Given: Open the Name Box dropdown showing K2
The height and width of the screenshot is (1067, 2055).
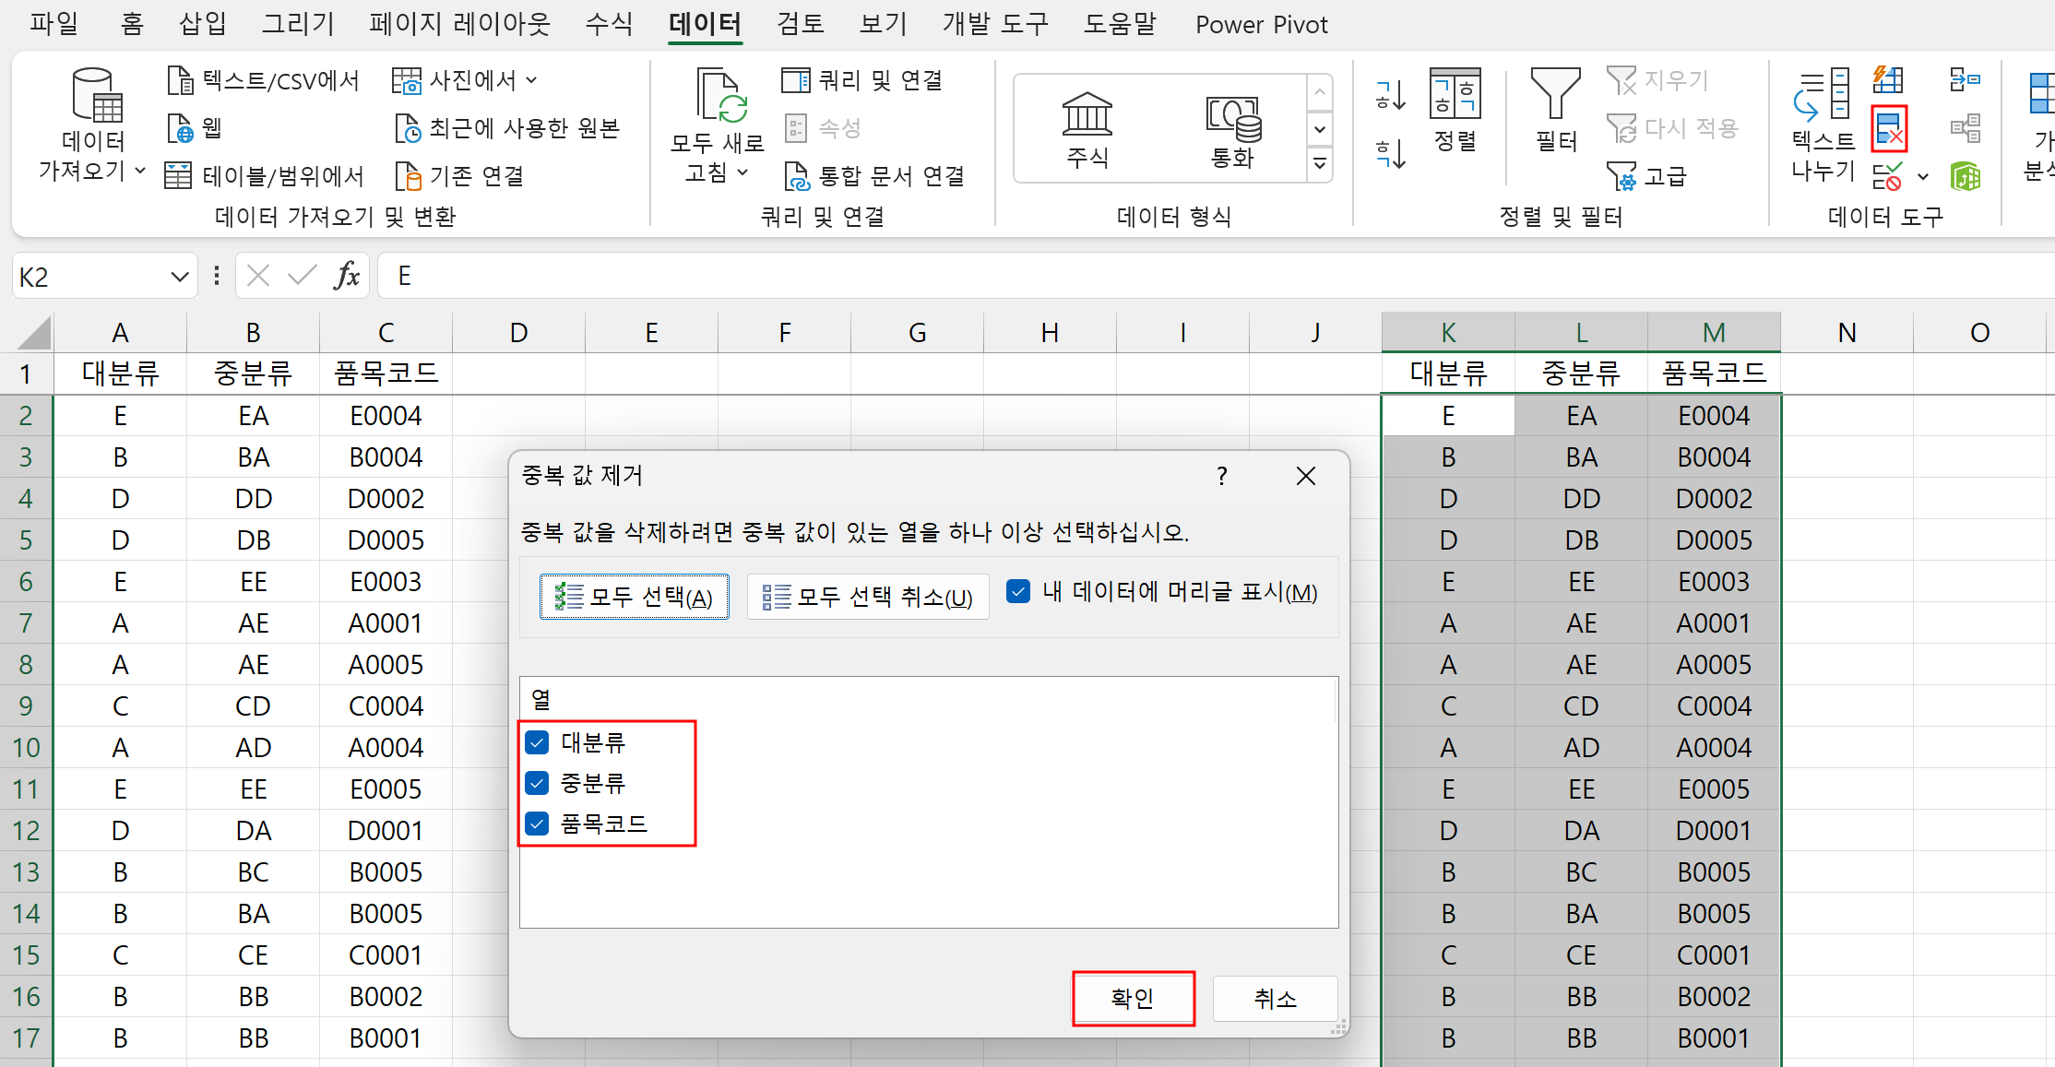Looking at the screenshot, I should point(178,276).
